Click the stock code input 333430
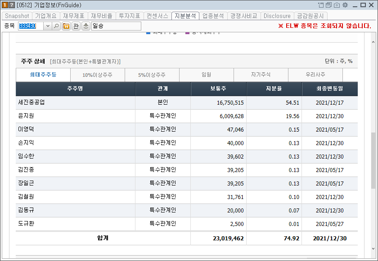378x261 pixels. (x=31, y=26)
